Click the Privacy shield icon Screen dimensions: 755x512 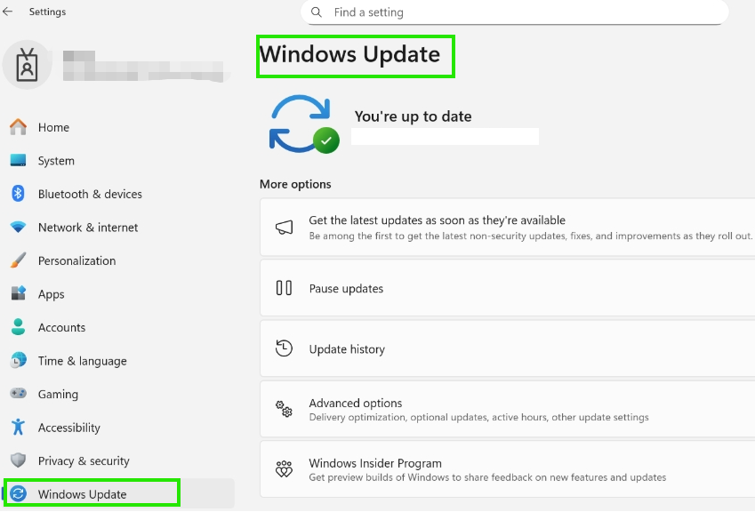click(x=19, y=460)
